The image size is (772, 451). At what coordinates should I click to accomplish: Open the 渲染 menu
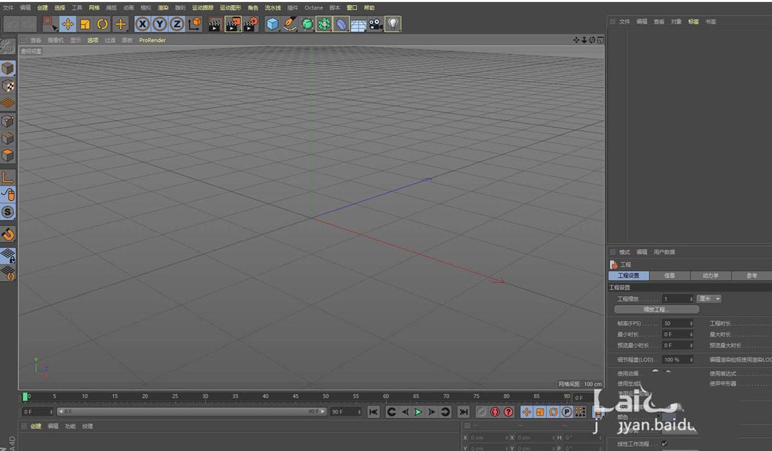[163, 8]
